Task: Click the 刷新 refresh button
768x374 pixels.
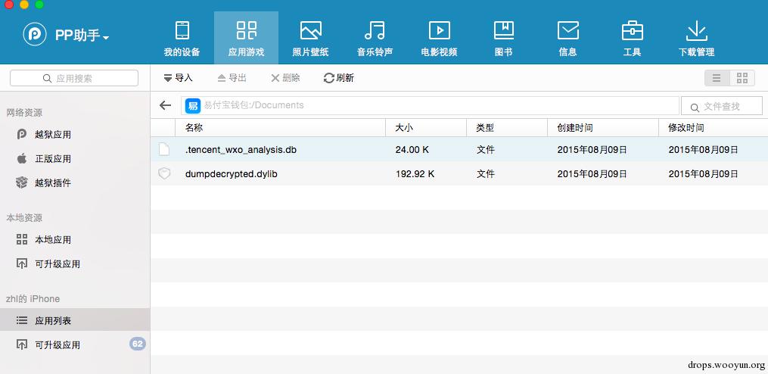Action: 338,78
